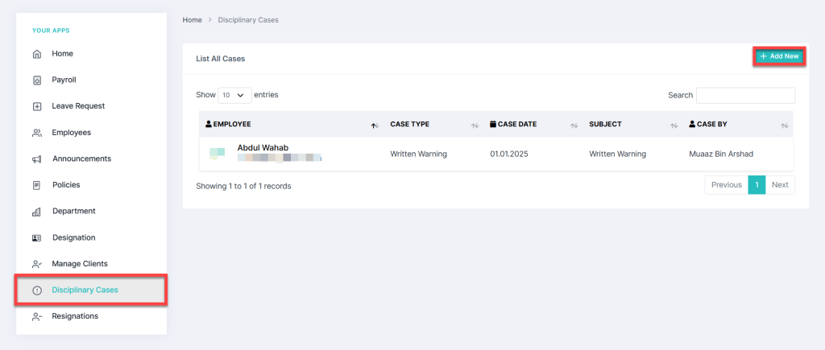Viewport: 825px width, 350px height.
Task: Click the Disciplinary Cases breadcrumb
Action: [248, 20]
